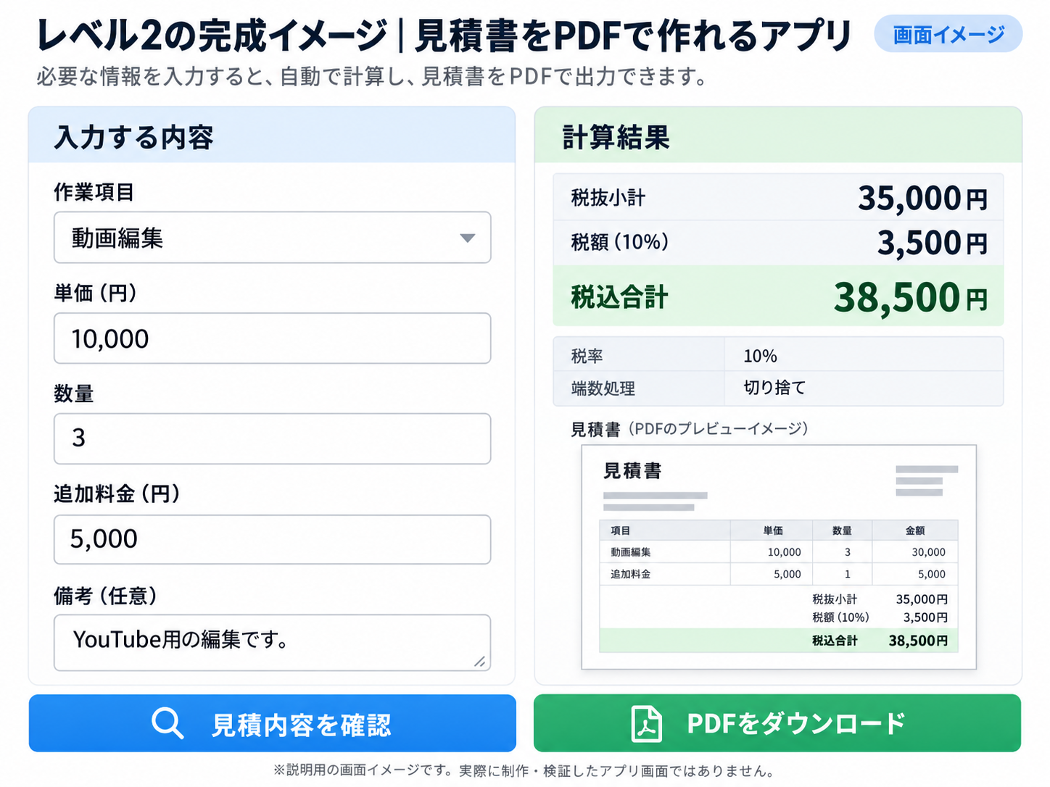Image resolution: width=1050 pixels, height=787 pixels.
Task: Click the 30,000 amount in preview table
Action: (x=928, y=552)
